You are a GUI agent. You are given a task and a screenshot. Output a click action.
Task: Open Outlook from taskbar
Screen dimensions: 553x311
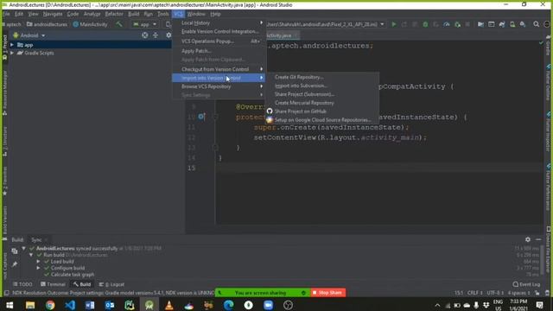(x=110, y=305)
